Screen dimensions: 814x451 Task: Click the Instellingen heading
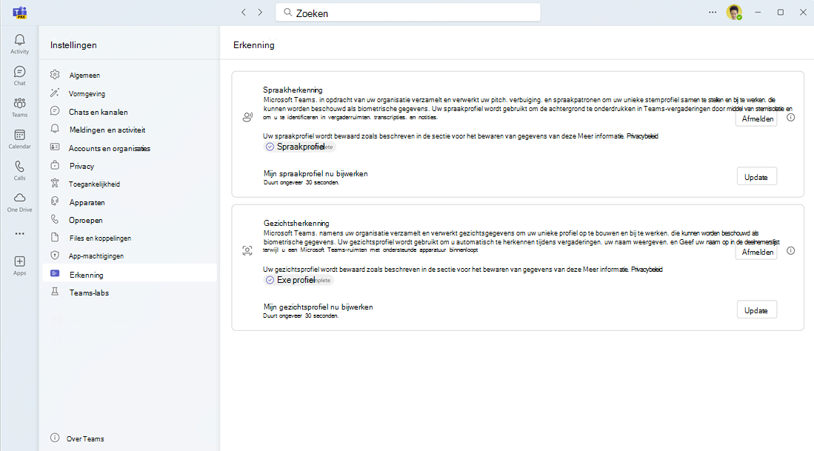(73, 45)
